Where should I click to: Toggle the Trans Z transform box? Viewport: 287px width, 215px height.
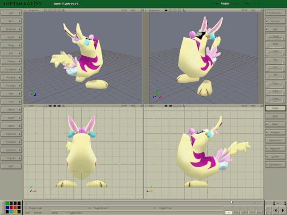click(275, 99)
